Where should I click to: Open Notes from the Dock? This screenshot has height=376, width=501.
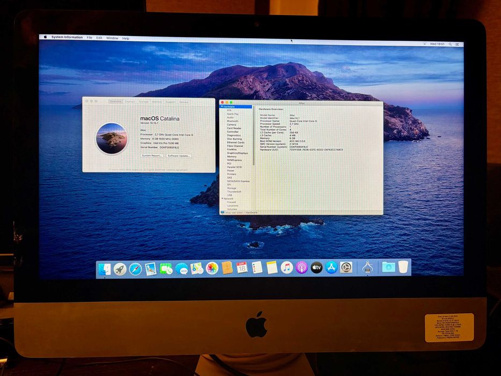coord(272,267)
